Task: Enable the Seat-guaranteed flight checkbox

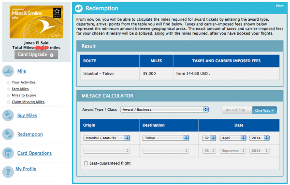Action: point(86,163)
